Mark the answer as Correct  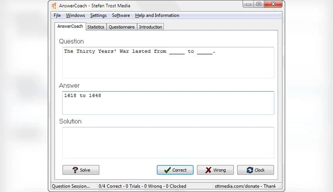175,170
